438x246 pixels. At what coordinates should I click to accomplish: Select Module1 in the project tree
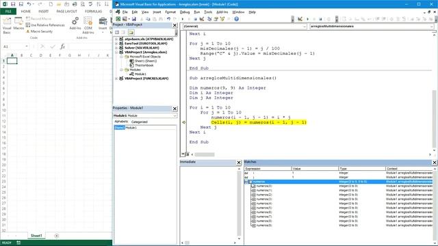pyautogui.click(x=140, y=74)
